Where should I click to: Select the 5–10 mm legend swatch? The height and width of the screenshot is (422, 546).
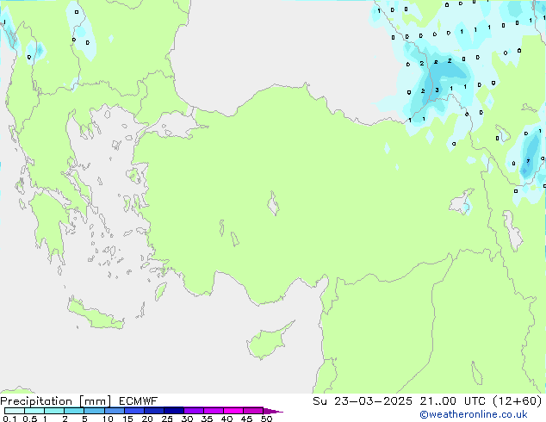point(94,411)
